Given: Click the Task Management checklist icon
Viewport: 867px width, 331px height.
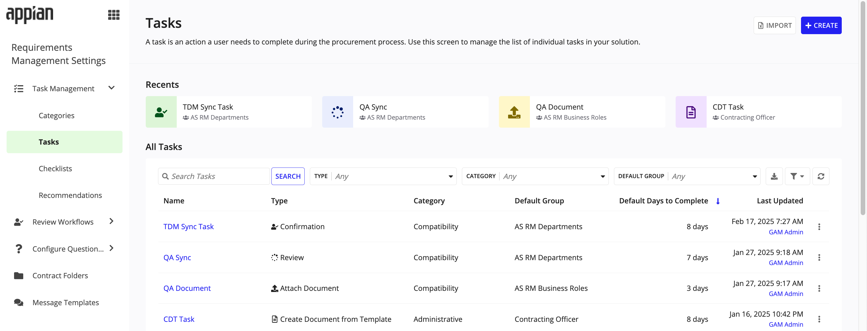Looking at the screenshot, I should pyautogui.click(x=19, y=88).
